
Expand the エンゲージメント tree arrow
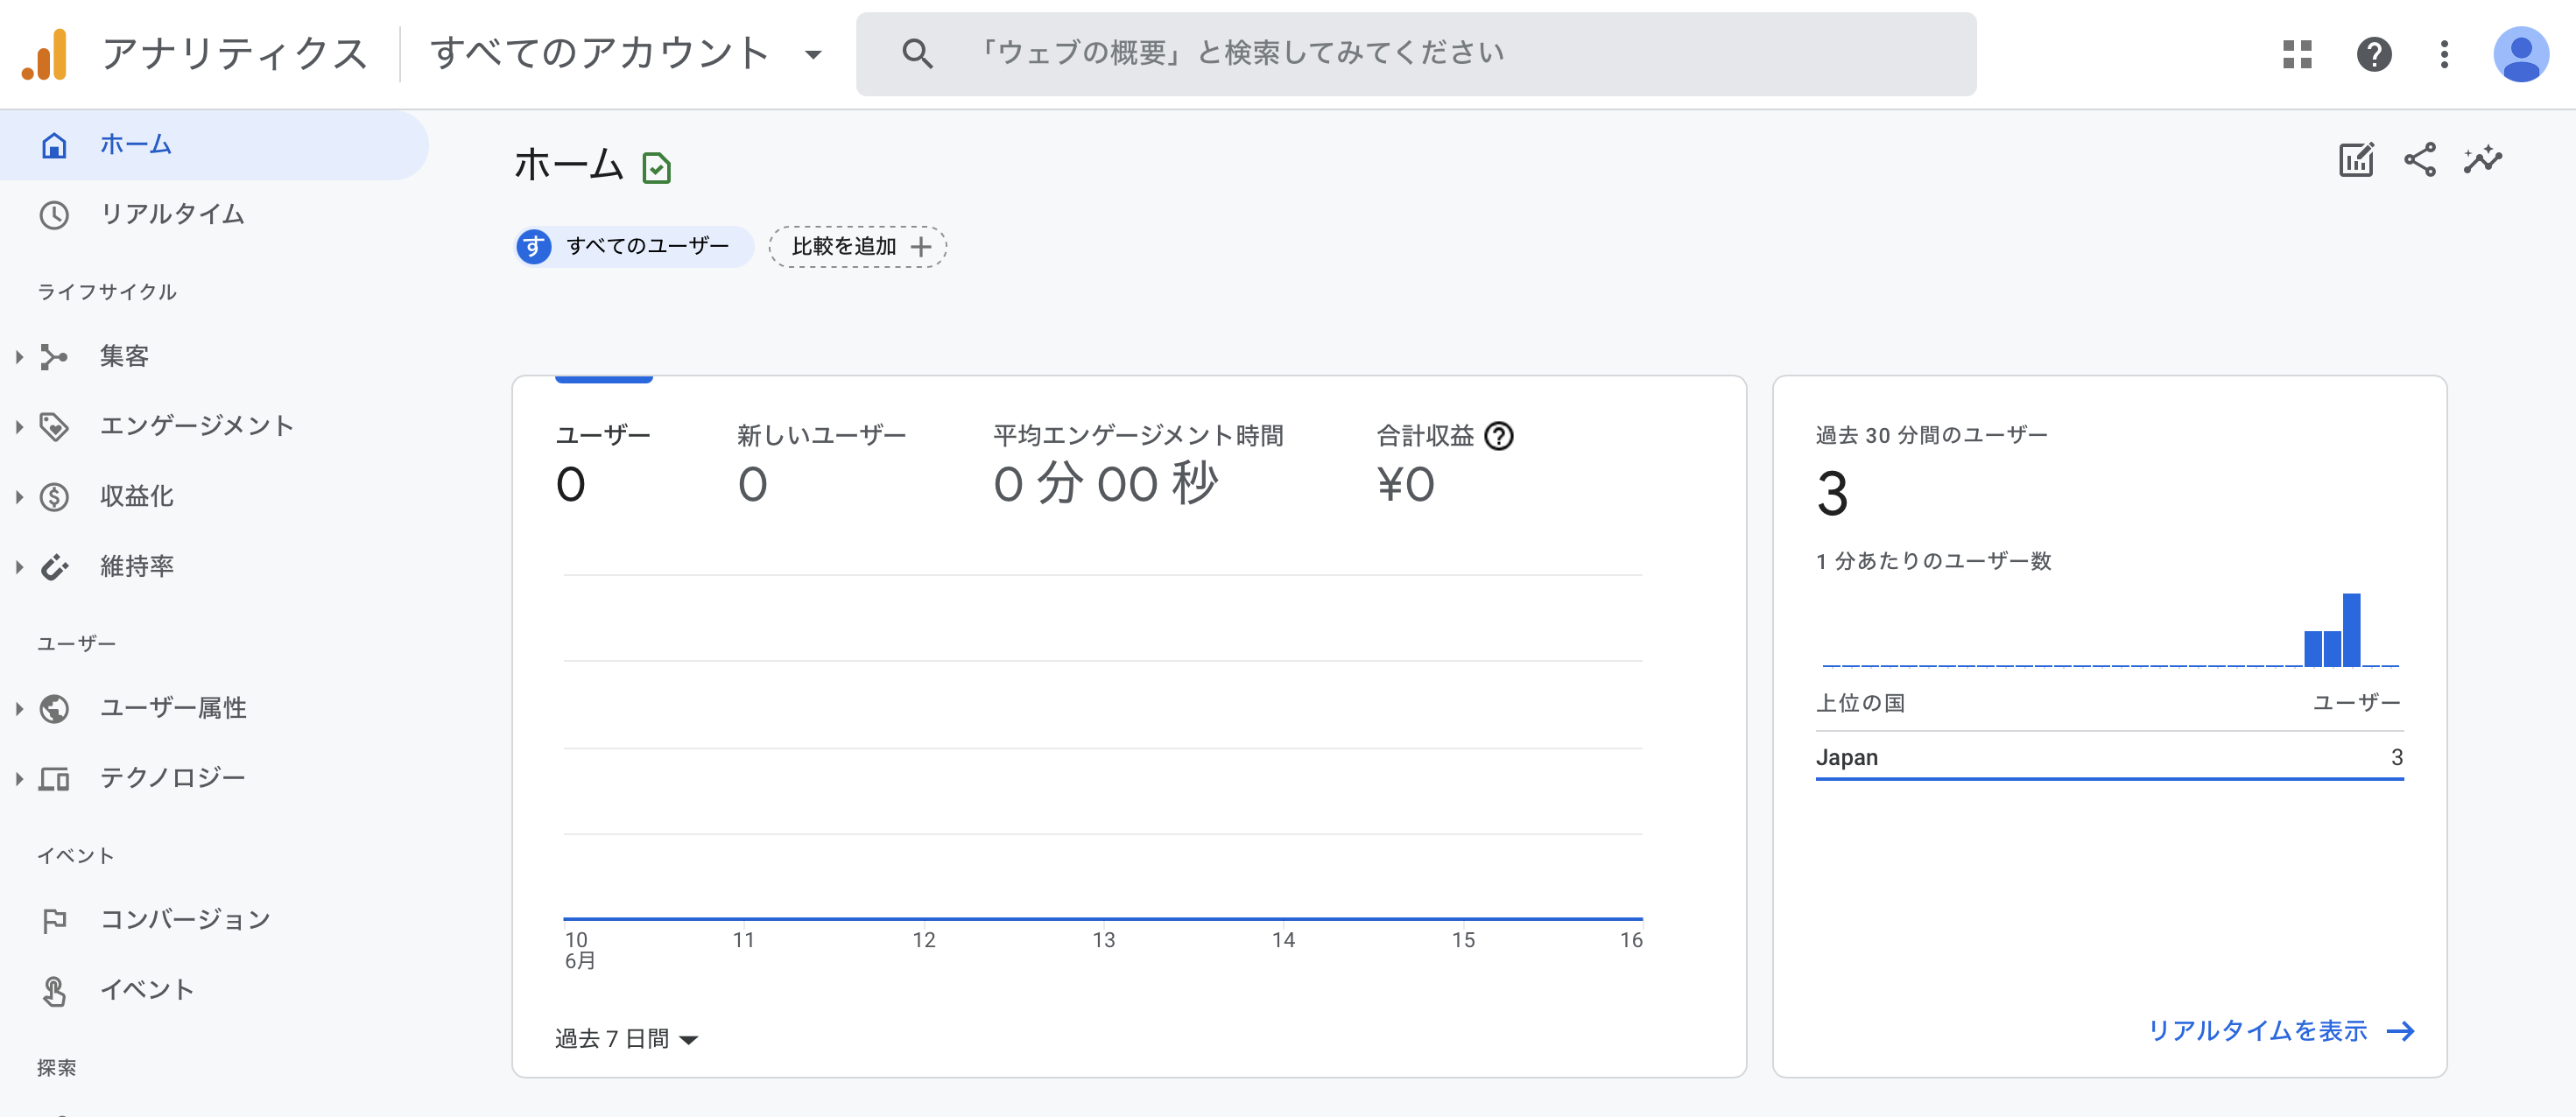click(19, 427)
